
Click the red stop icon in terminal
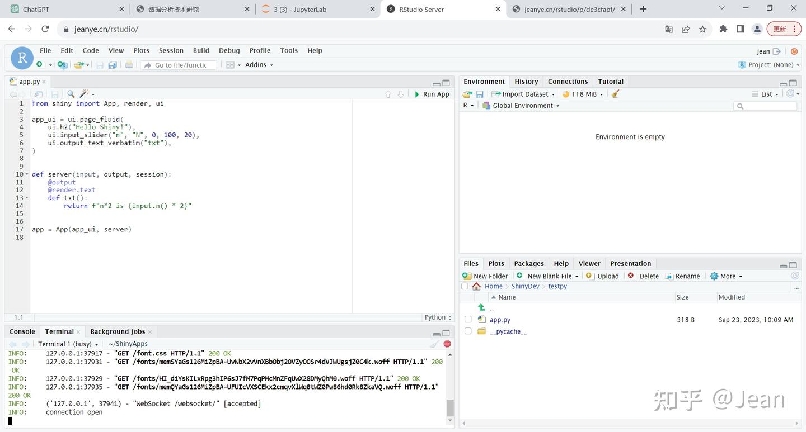coord(447,344)
